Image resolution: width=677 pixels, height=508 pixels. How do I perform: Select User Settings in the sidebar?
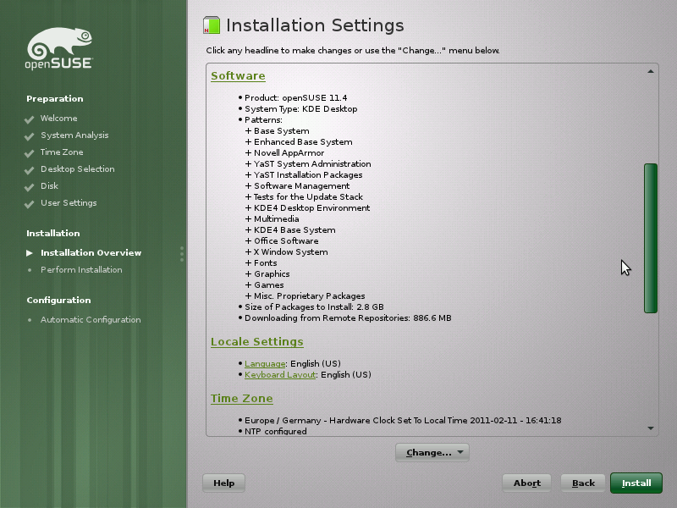point(69,202)
